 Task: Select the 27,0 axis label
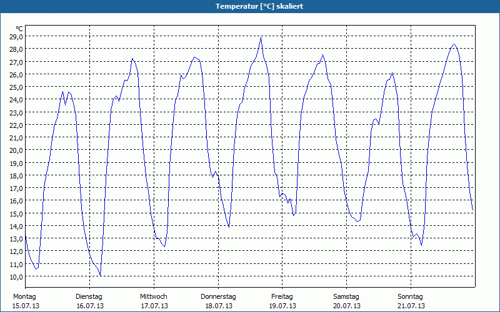point(16,62)
